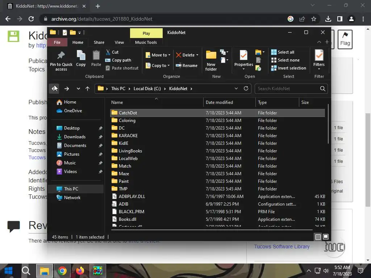Open the File tab
The height and width of the screenshot is (278, 371).
point(57,42)
